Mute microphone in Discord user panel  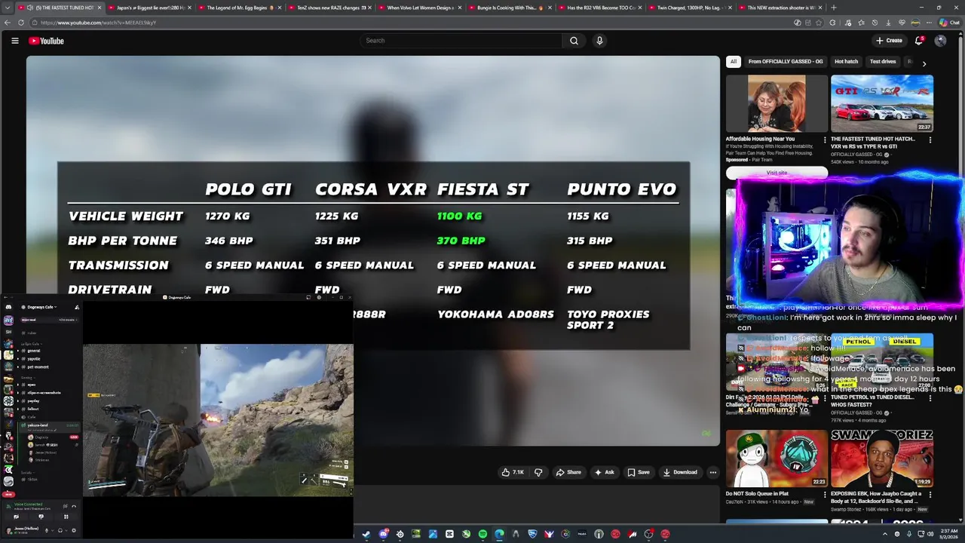point(46,530)
